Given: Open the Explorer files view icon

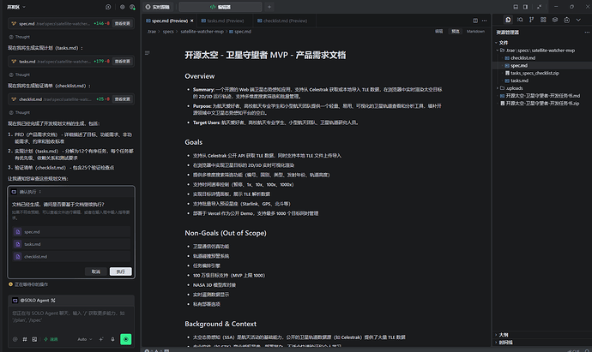Looking at the screenshot, I should [508, 20].
